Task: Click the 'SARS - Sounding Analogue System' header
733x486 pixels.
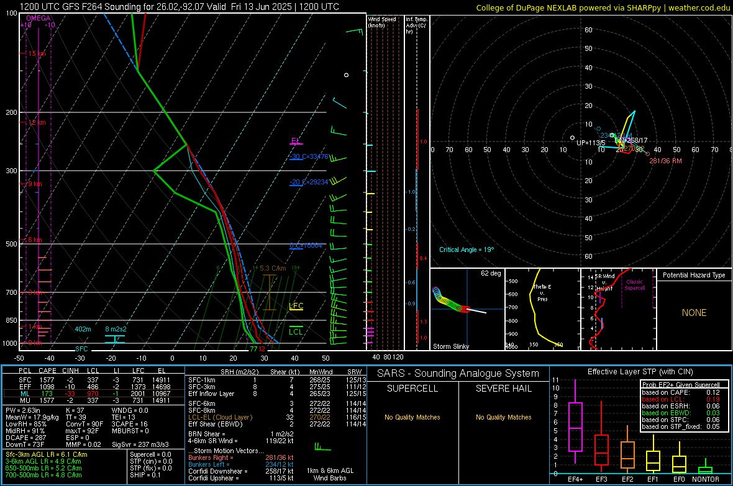Action: point(458,374)
